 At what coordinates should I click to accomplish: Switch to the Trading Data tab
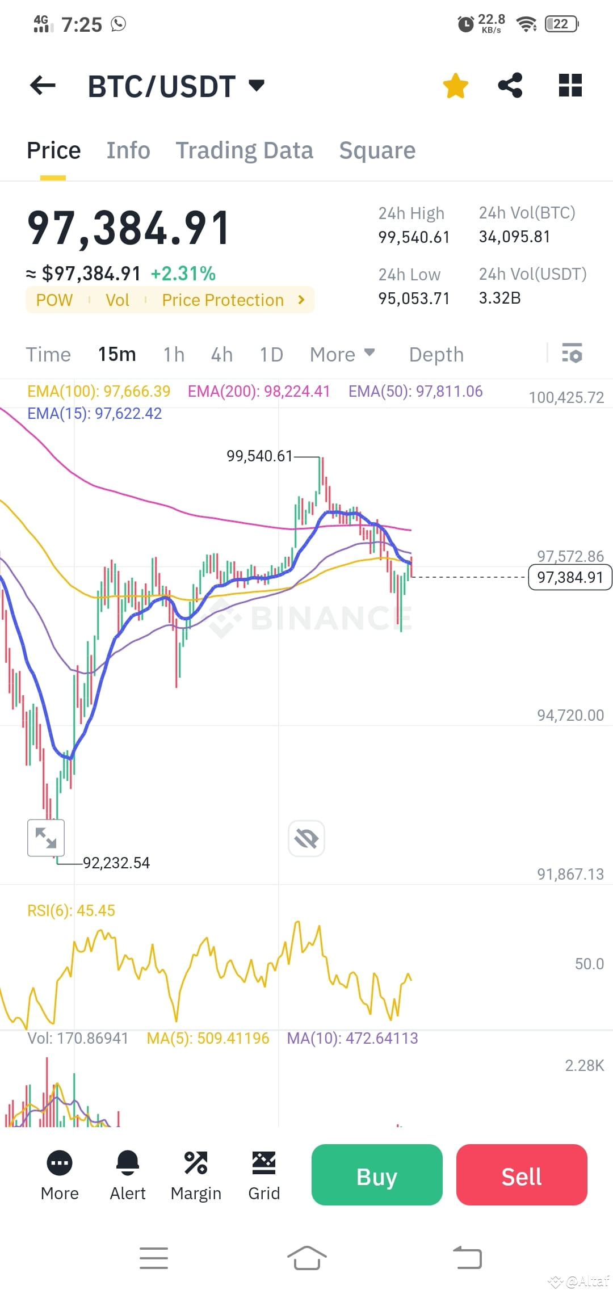244,150
